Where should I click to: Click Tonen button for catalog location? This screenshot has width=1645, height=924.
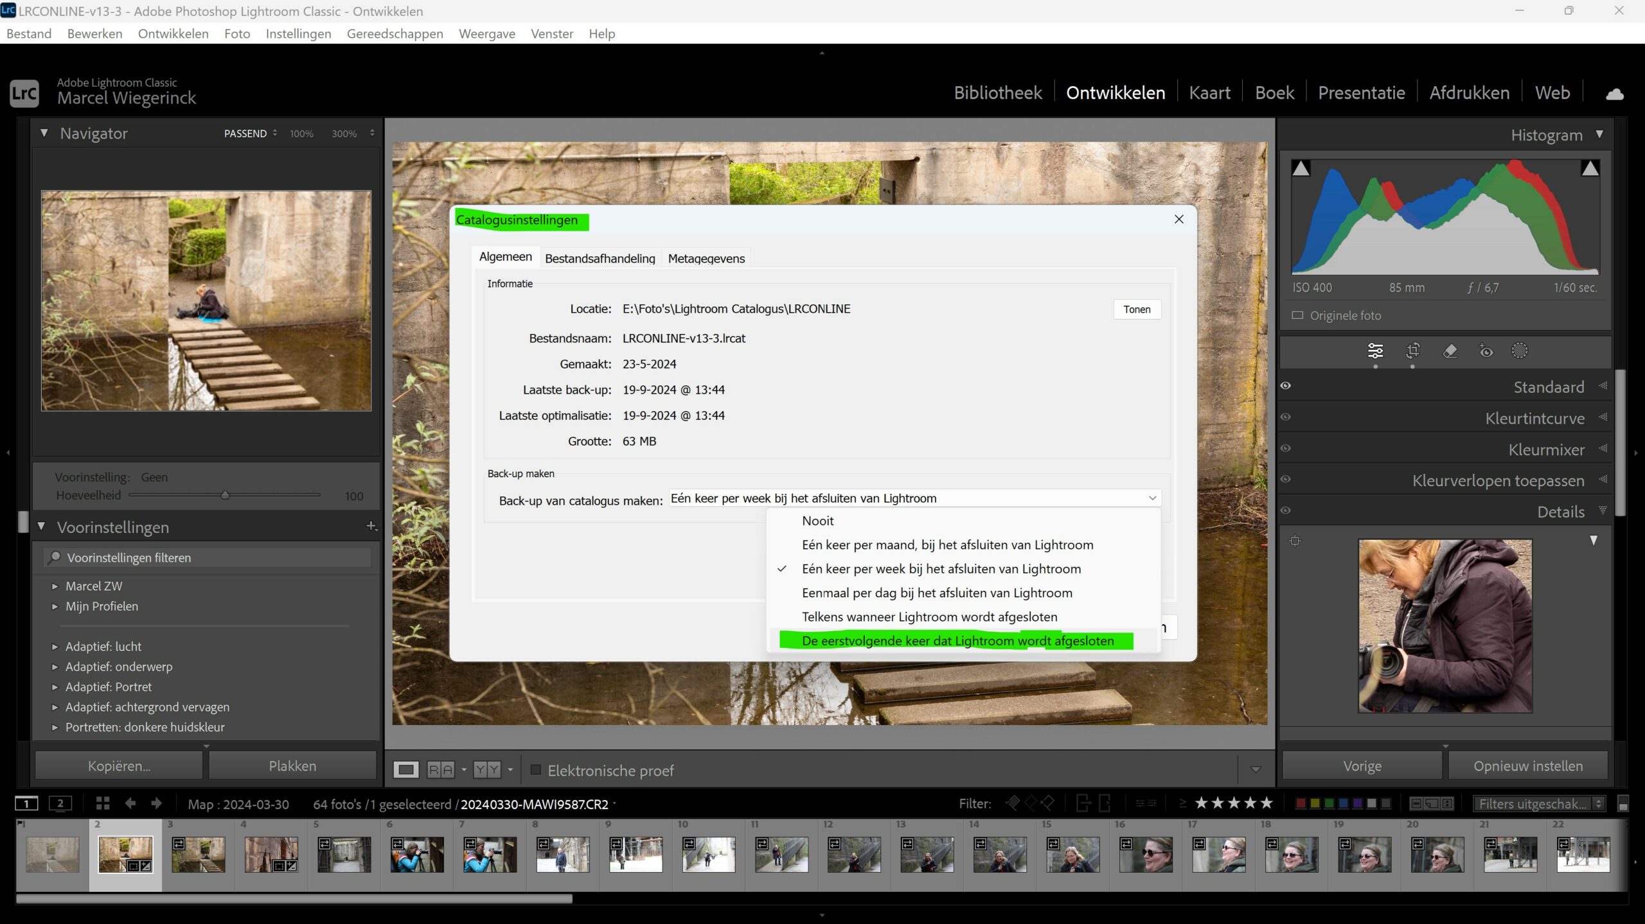coord(1137,309)
